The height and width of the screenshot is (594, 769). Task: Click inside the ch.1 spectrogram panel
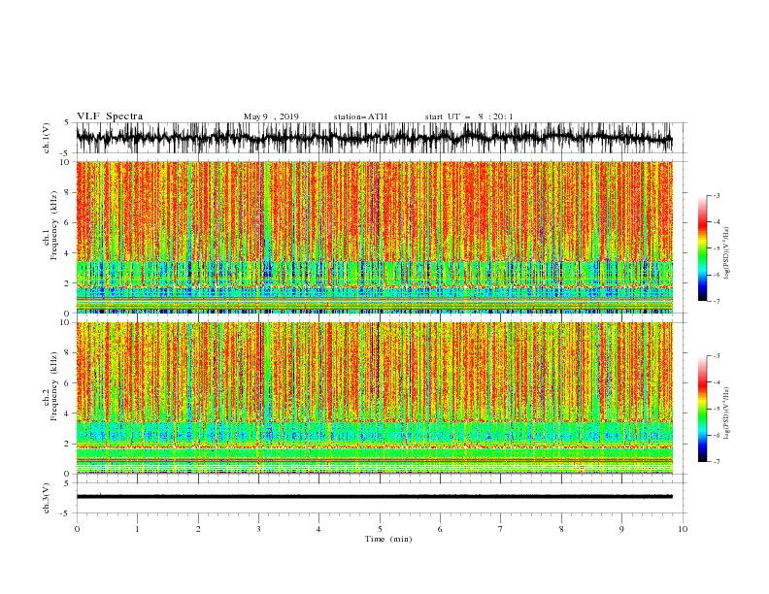[x=374, y=237]
